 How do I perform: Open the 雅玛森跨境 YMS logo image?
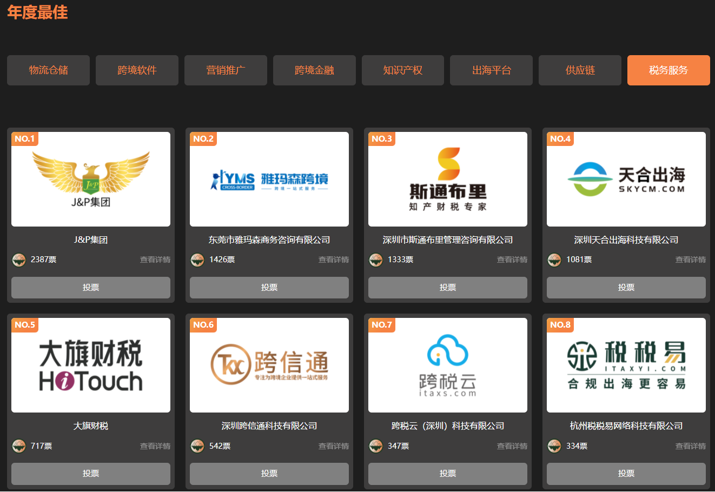pos(269,179)
